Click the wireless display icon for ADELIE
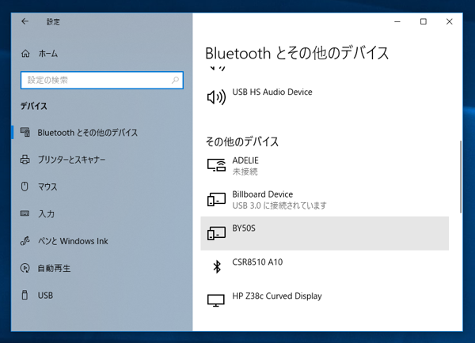The height and width of the screenshot is (343, 475). click(x=216, y=165)
